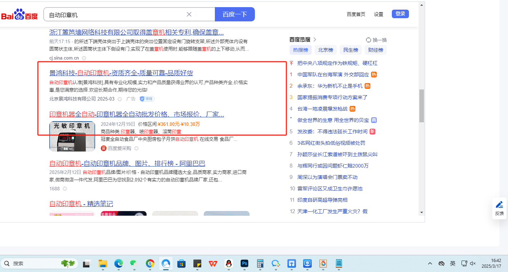
Task: Toggle the muted volume icon in system tray
Action: coord(473,263)
